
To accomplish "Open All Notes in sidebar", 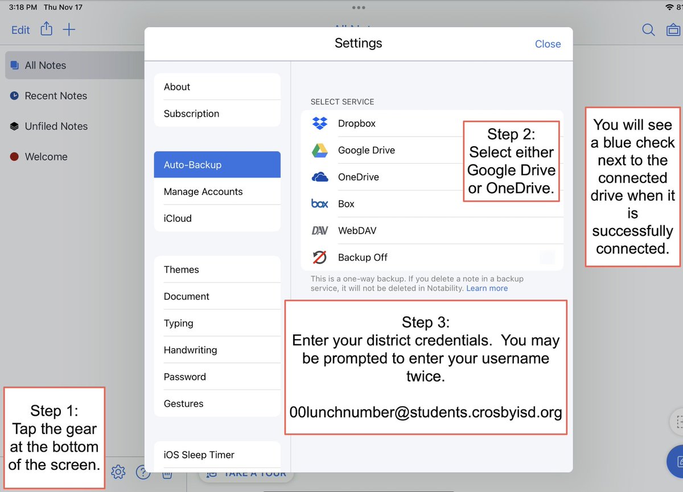I will coord(75,65).
